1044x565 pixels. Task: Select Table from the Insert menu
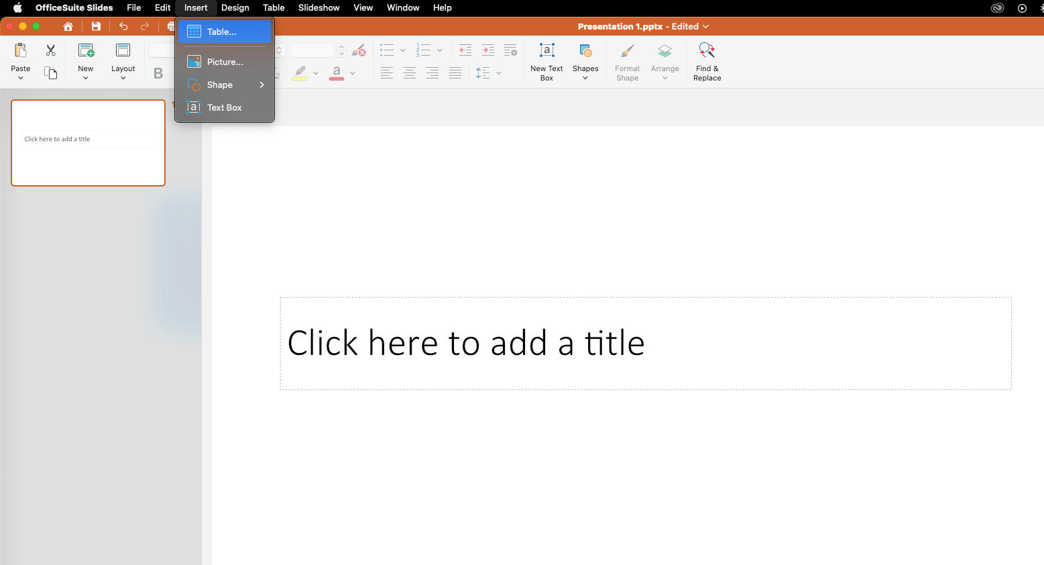pyautogui.click(x=221, y=31)
